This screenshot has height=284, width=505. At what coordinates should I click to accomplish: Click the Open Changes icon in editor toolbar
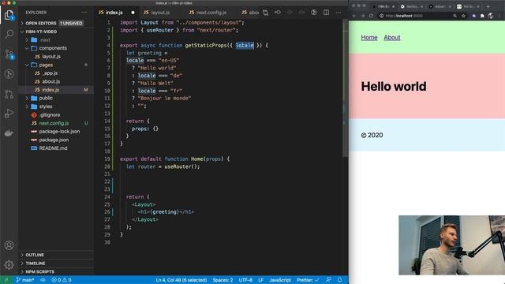tap(265, 13)
